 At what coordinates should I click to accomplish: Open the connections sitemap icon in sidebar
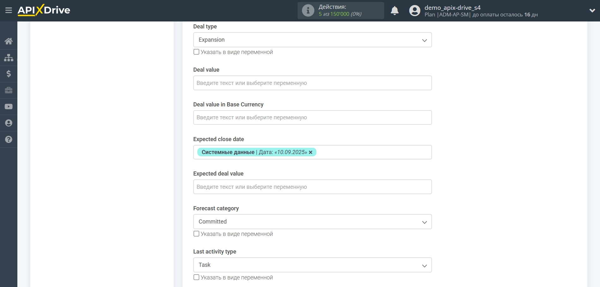tap(9, 57)
